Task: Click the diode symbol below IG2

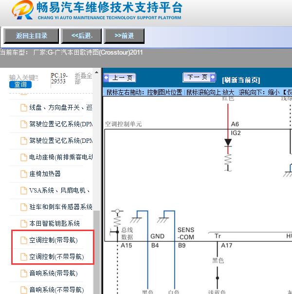Action: [x=228, y=143]
